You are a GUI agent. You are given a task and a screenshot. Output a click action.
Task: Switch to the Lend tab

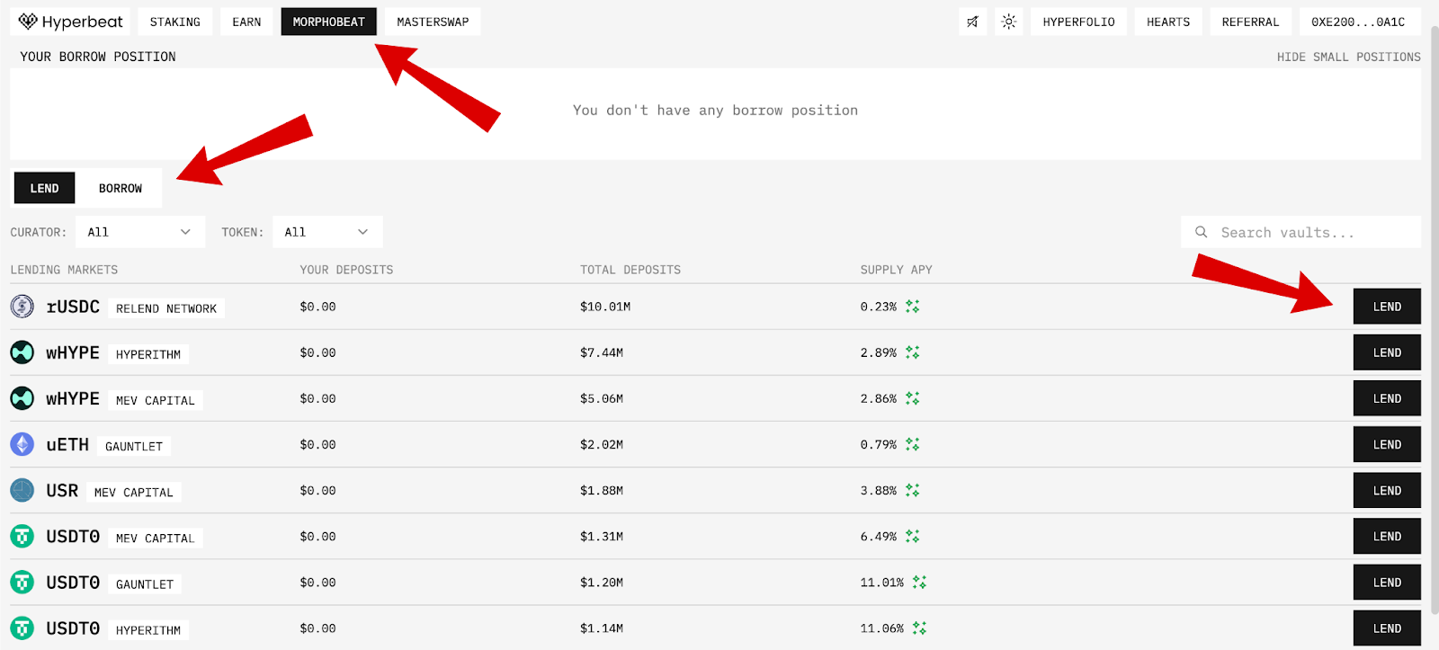[x=44, y=188]
